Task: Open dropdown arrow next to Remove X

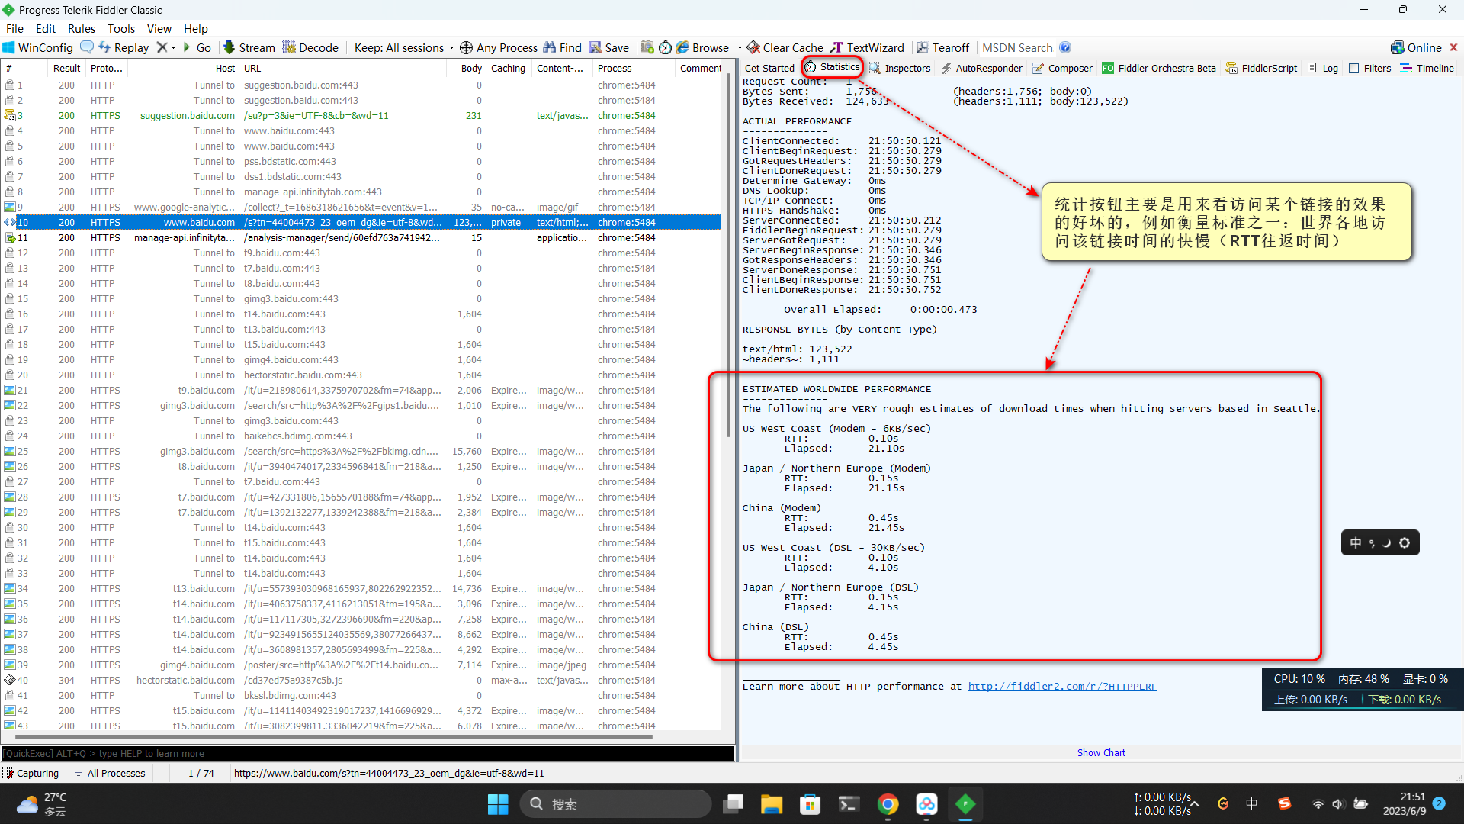Action: [x=174, y=47]
